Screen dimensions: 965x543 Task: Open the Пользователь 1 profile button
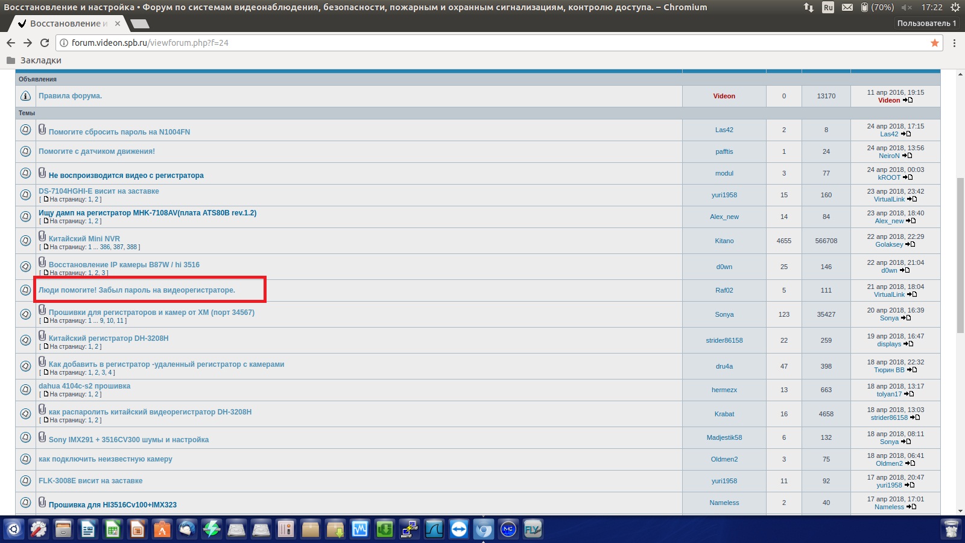tap(926, 23)
